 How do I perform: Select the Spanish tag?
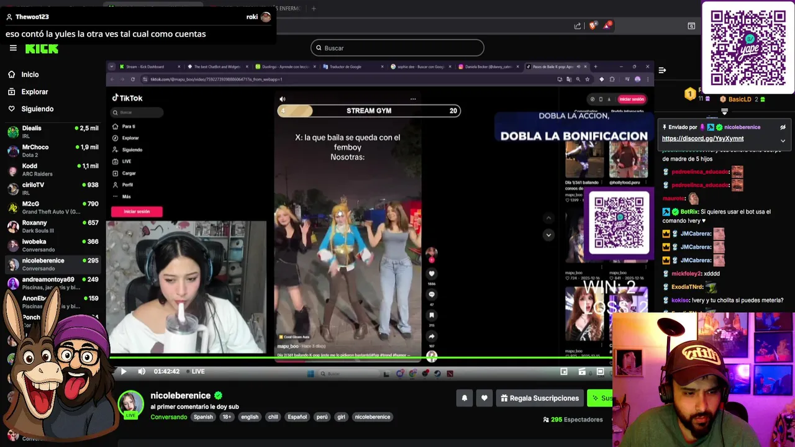coord(203,417)
